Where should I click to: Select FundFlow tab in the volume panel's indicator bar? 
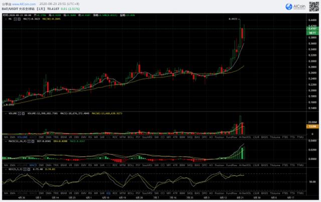coord(232,137)
